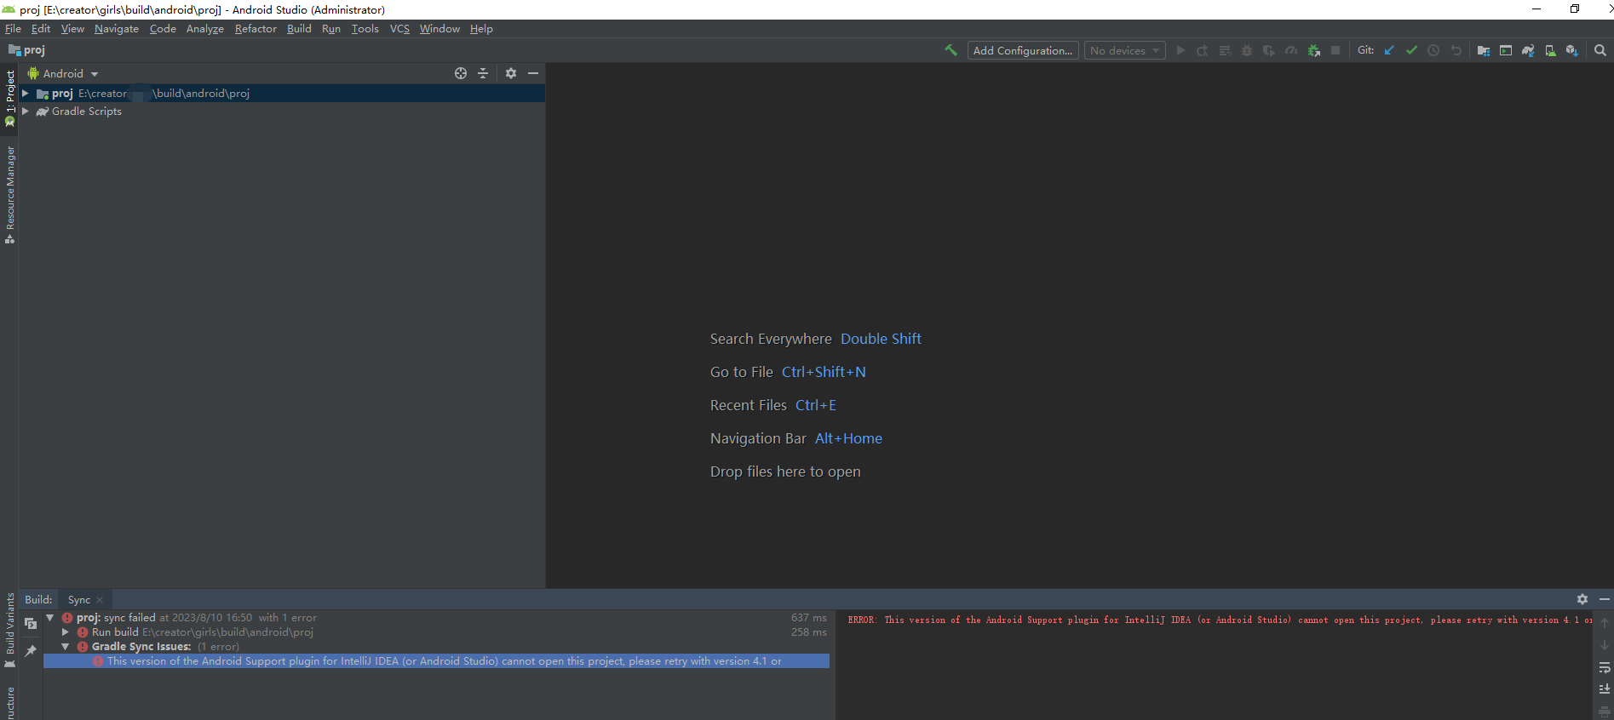Collapse the 'proj: sync failed' node arrow

tap(50, 618)
